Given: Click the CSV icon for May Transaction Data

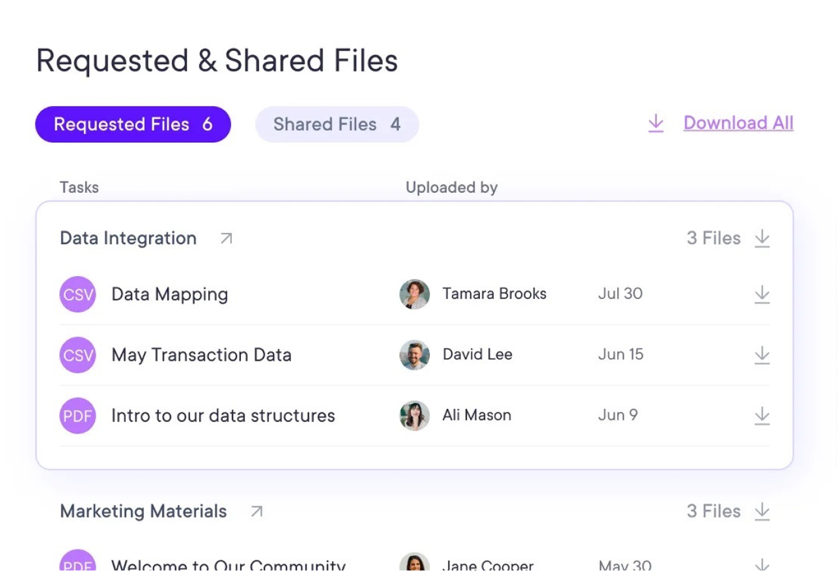Looking at the screenshot, I should click(x=78, y=355).
